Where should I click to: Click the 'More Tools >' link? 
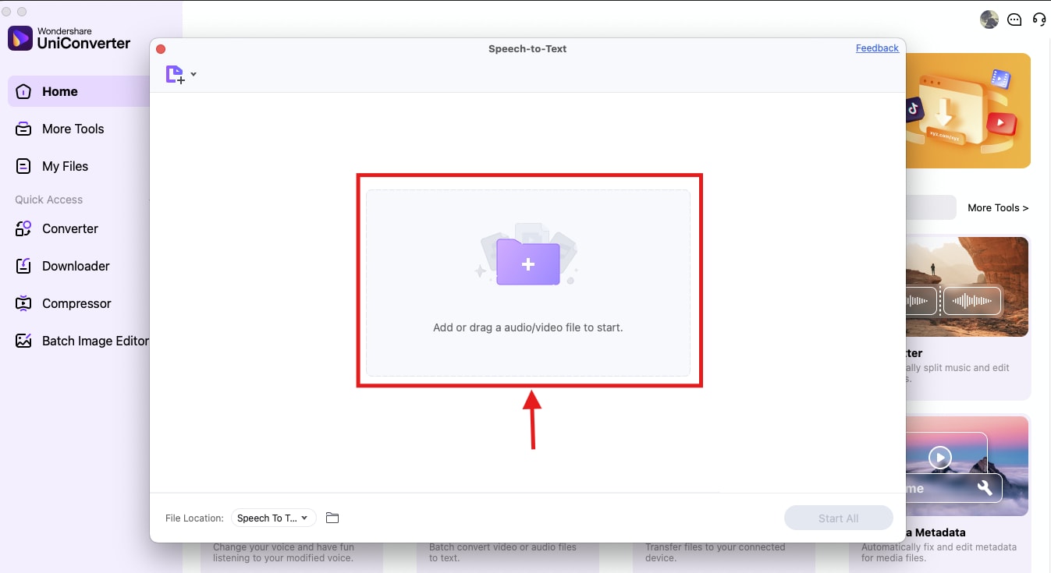coord(998,207)
